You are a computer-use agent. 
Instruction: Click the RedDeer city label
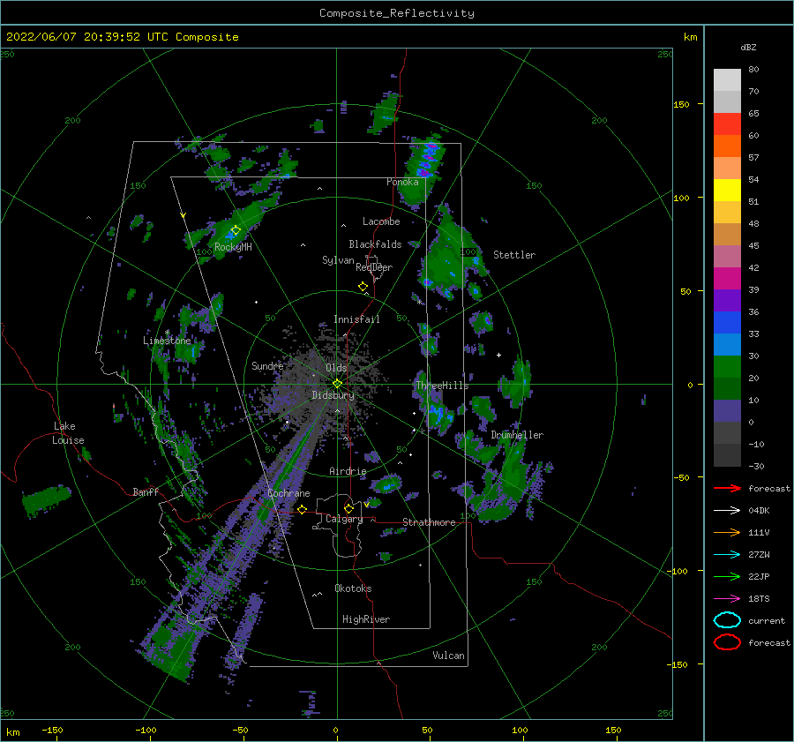374,267
